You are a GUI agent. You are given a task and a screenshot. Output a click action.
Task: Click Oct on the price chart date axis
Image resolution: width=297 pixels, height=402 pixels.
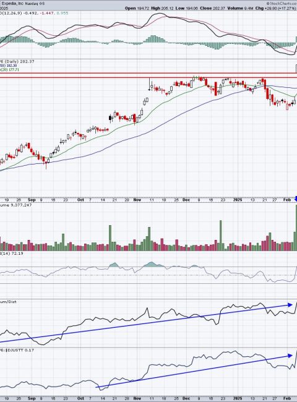[80, 200]
